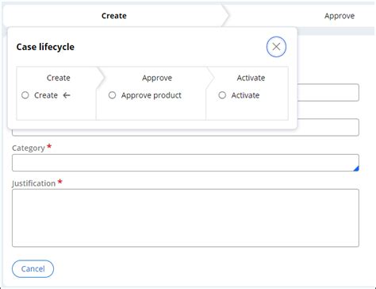Open the Create stage in top chevron bar
376x289 pixels.
coord(114,16)
